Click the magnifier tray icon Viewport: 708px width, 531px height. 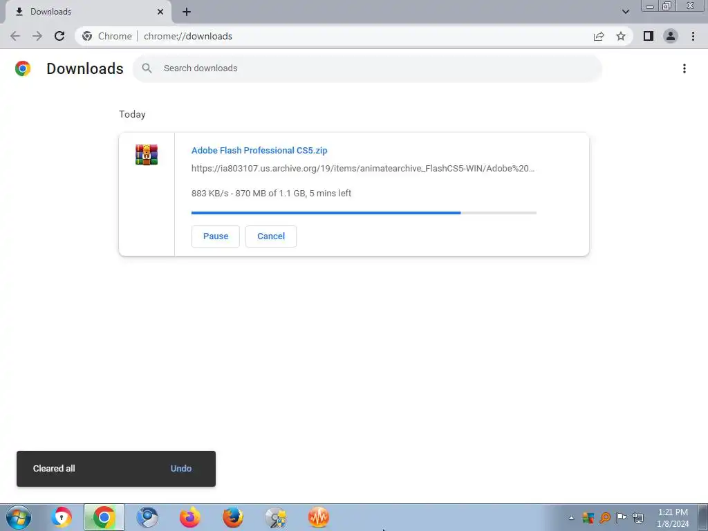pyautogui.click(x=605, y=517)
